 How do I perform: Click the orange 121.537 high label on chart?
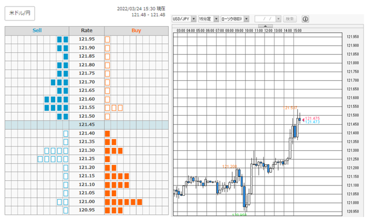coord(290,108)
